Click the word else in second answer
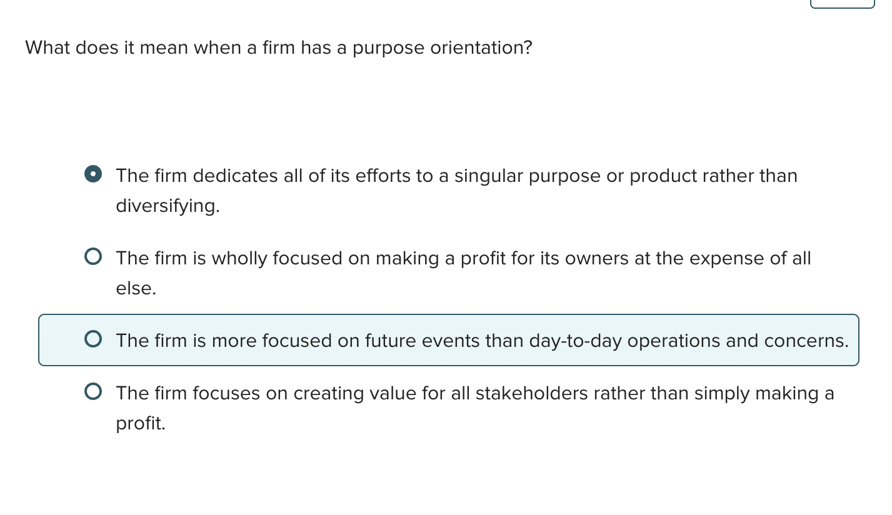 pos(134,288)
